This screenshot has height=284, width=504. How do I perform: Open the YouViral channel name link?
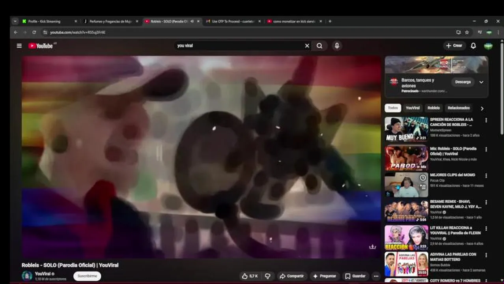43,274
